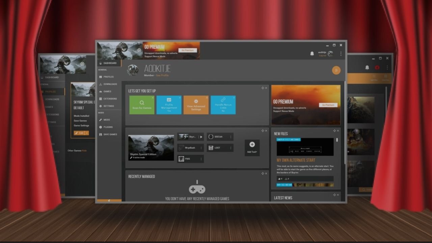Open Profiles in the front window sidebar

pyautogui.click(x=109, y=77)
